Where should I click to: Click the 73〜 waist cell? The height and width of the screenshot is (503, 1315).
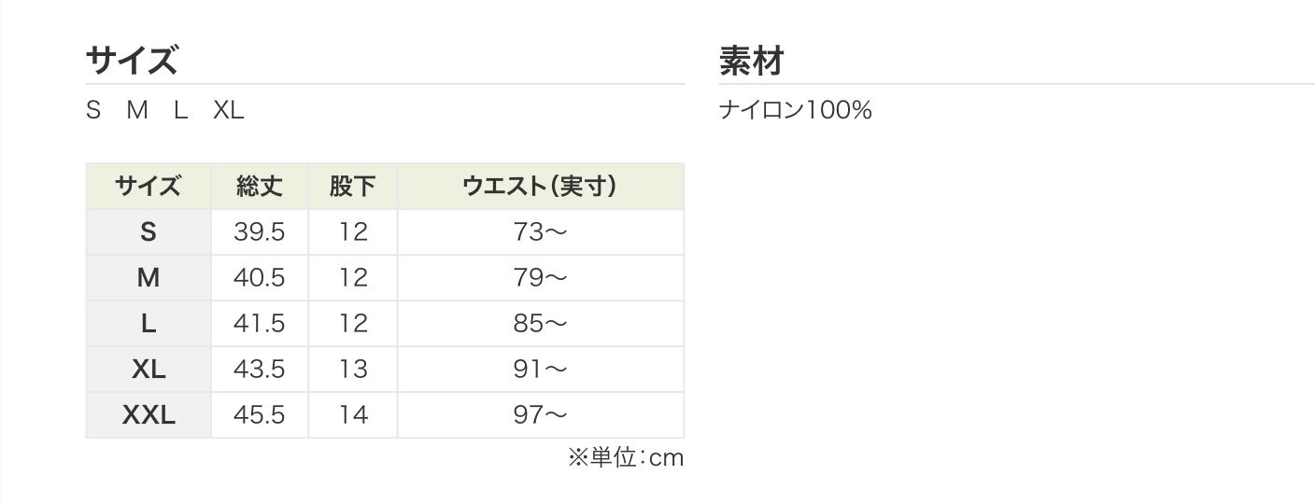541,232
